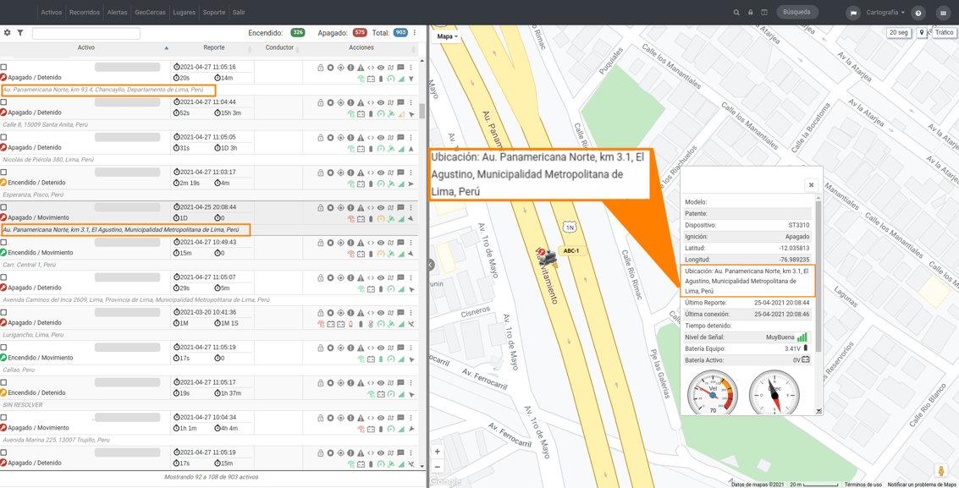959x488 pixels.
Task: Click the Salir logout menu item
Action: [239, 12]
